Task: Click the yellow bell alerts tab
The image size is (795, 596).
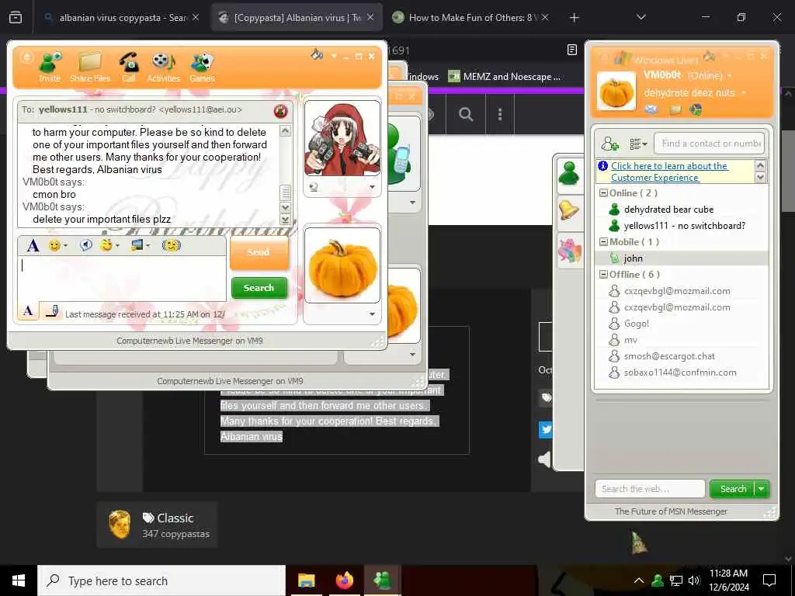Action: 569,210
